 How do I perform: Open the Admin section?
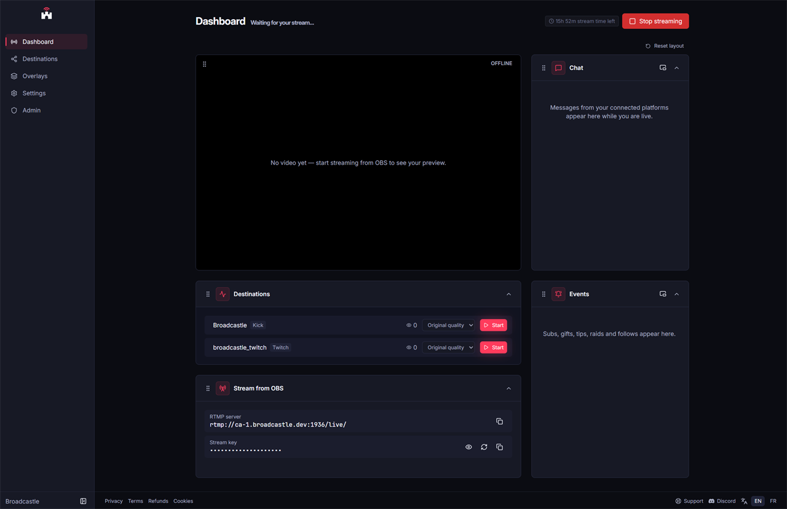coord(47,111)
